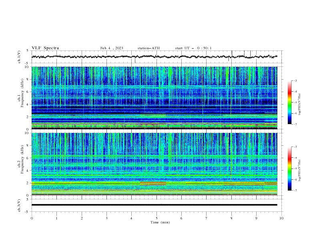Click the "-3" tick on ch.2 color bar
317x245 pixels.
point(295,147)
